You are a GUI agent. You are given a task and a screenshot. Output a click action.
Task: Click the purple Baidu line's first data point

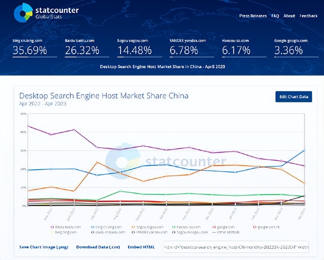(x=28, y=126)
